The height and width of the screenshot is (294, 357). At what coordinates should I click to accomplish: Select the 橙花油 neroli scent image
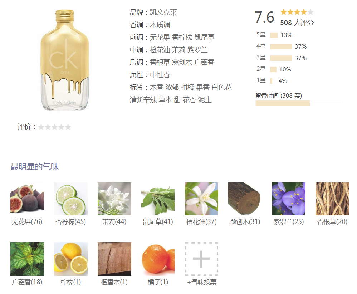[x=201, y=199]
